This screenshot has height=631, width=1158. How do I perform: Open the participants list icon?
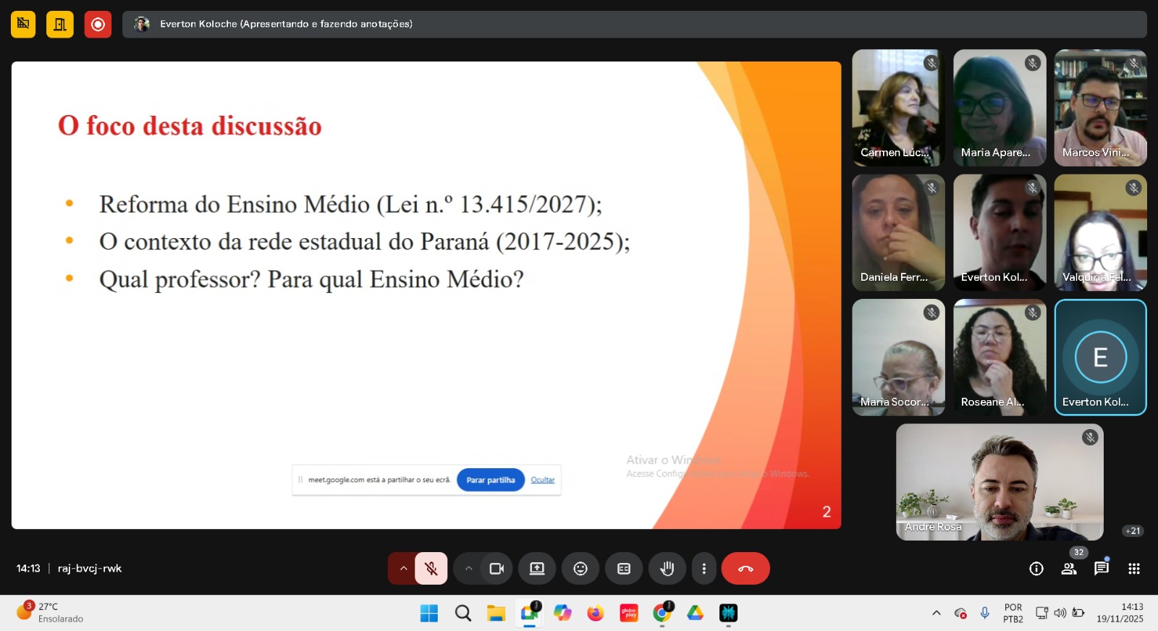pos(1069,569)
